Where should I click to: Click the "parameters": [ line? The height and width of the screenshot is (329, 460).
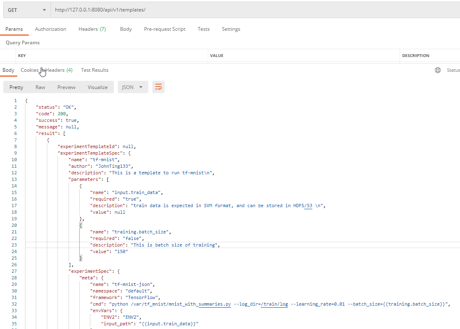click(89, 179)
